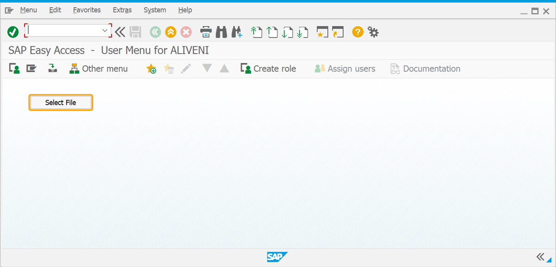The height and width of the screenshot is (267, 556).
Task: Go to Next Page icon
Action: pos(288,32)
